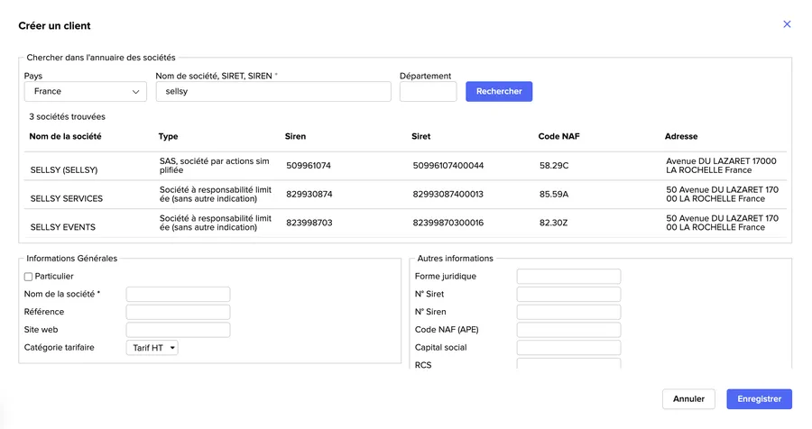Click NAF code 82.30Z
812x429 pixels.
coord(553,223)
